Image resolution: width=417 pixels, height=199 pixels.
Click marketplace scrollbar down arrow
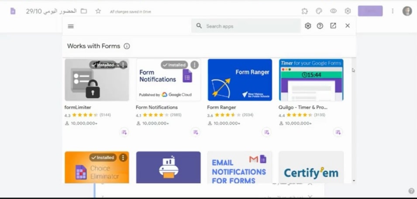(354, 181)
